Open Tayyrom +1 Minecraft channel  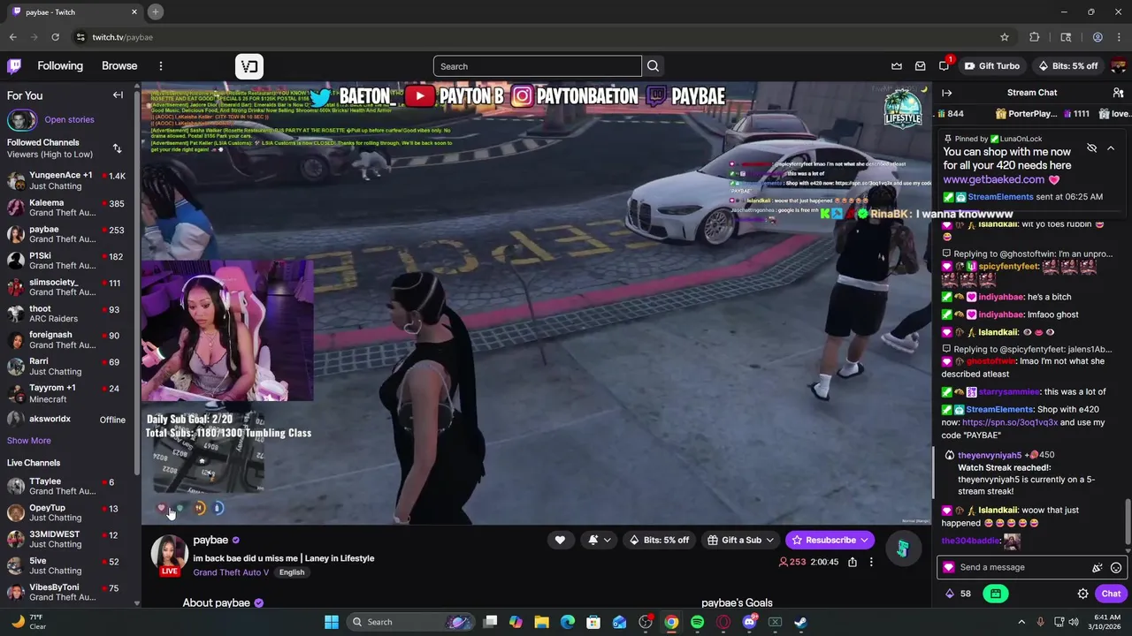point(67,393)
